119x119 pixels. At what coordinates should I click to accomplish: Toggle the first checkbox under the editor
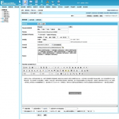(x=23, y=108)
